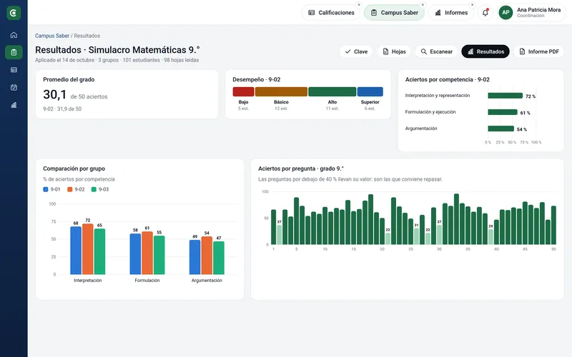The width and height of the screenshot is (572, 357).
Task: Click the 'Comparación por grupo' heading
Action: [x=74, y=169]
